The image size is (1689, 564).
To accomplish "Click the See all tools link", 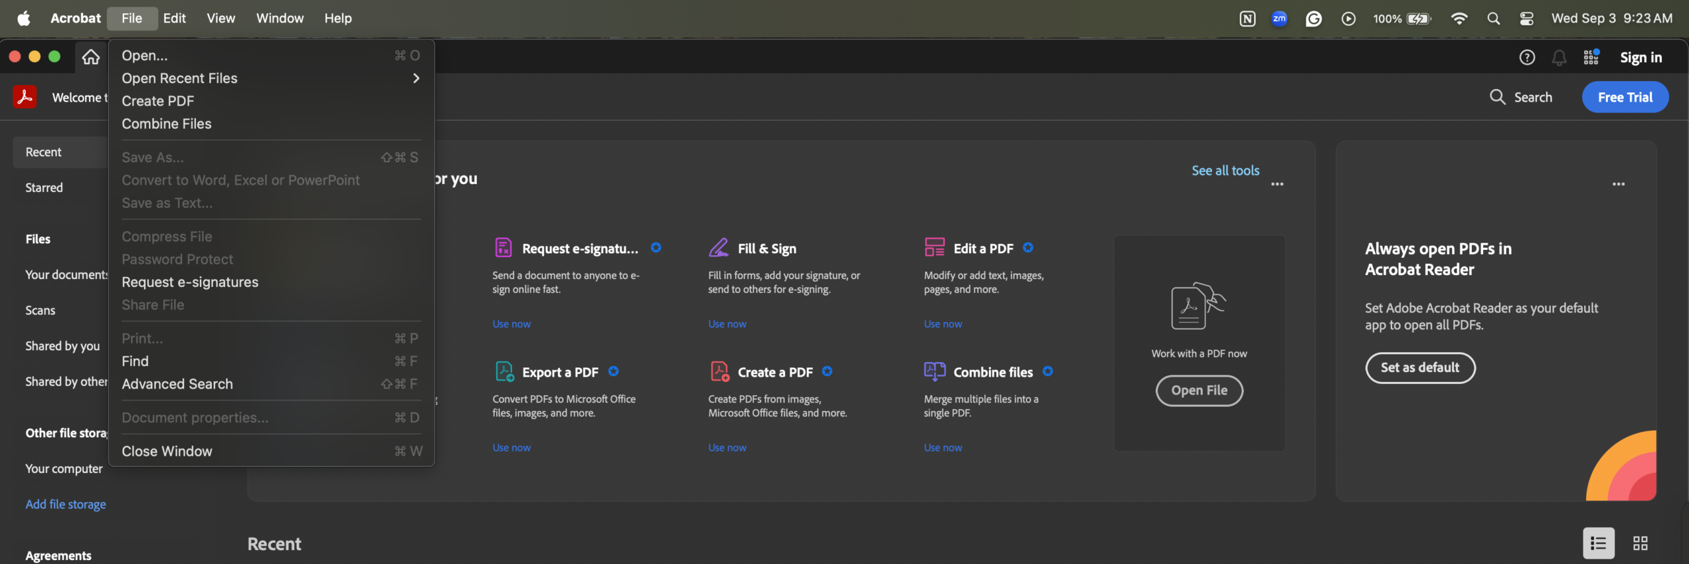I will [x=1225, y=171].
